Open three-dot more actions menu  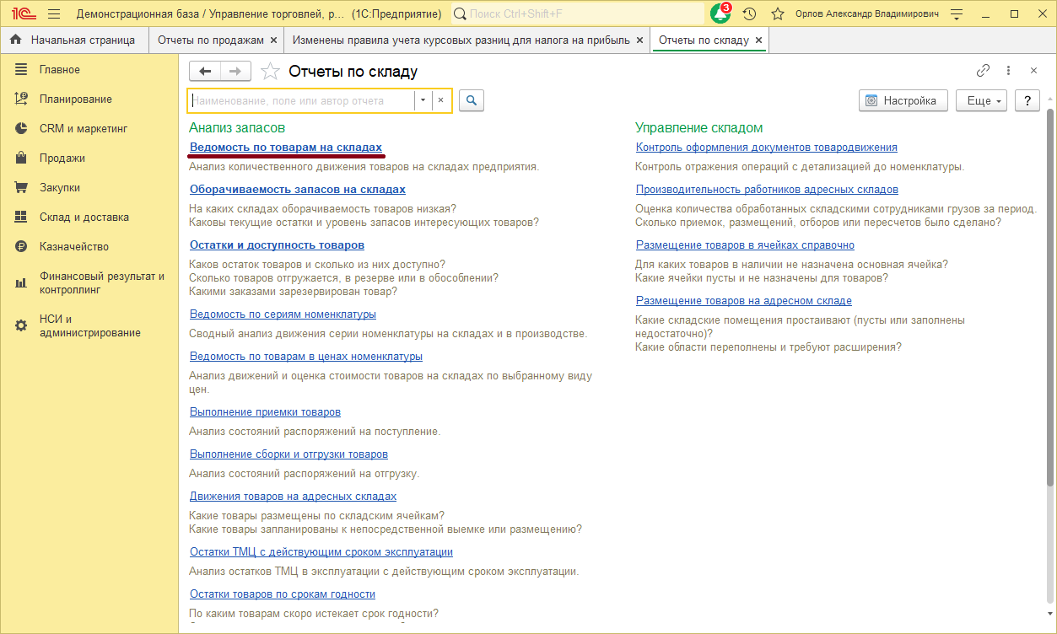(x=1008, y=71)
